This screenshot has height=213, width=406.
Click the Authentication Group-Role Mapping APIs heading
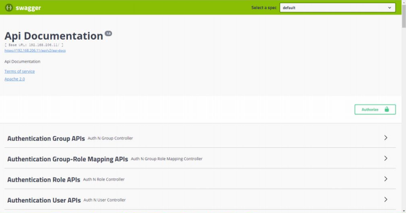tap(68, 159)
